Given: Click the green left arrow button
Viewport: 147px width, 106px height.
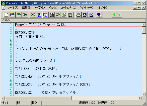Looking at the screenshot, I should tap(114, 15).
